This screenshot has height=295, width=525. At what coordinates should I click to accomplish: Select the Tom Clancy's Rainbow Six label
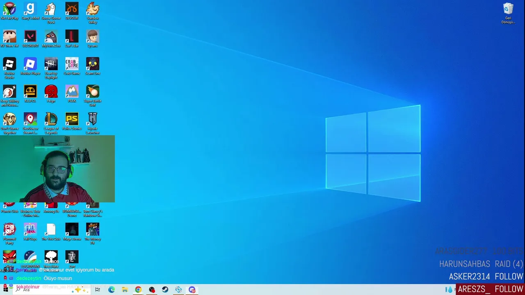click(x=93, y=213)
